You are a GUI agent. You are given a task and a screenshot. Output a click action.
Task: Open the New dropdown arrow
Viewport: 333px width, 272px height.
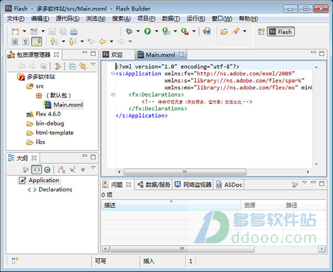[x=24, y=31]
